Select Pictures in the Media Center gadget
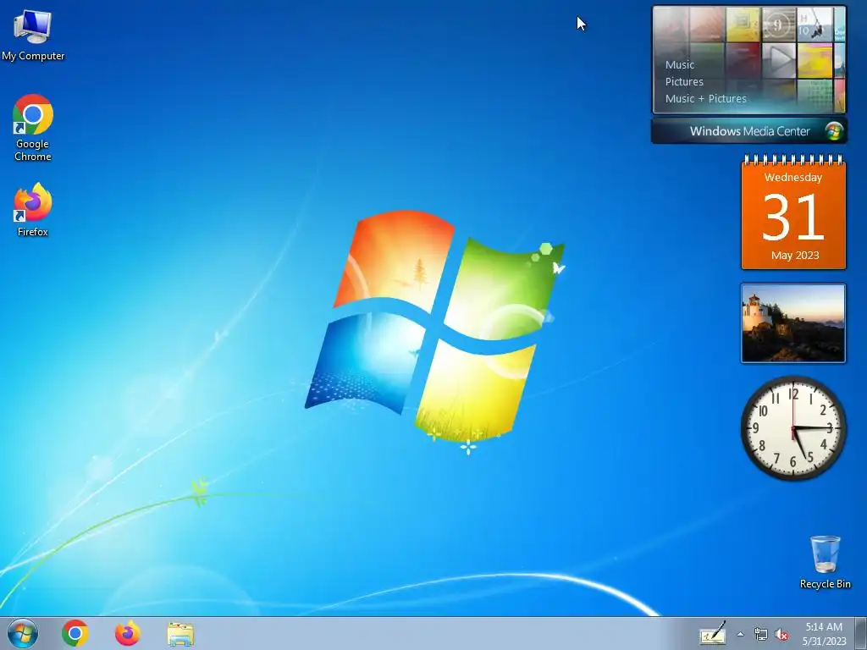This screenshot has height=650, width=867. [684, 82]
